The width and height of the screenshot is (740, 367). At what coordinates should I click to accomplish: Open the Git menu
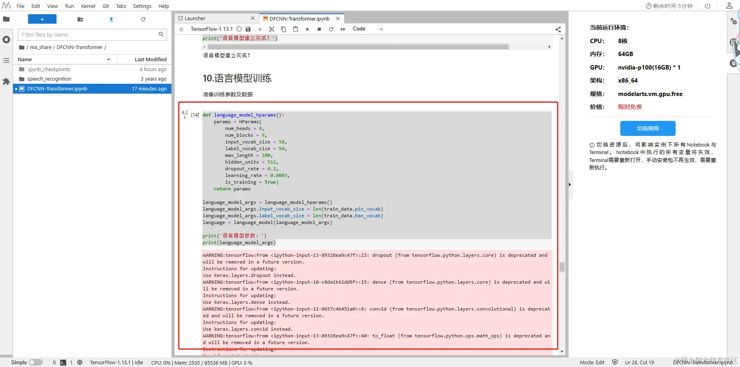coord(106,6)
